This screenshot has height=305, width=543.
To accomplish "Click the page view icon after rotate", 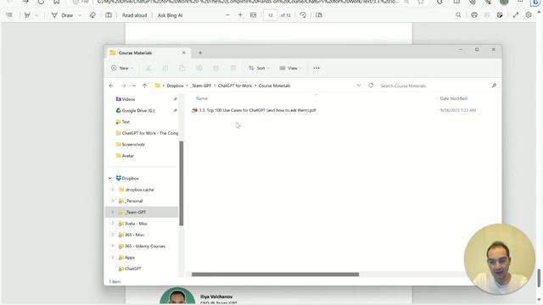I will click(319, 15).
